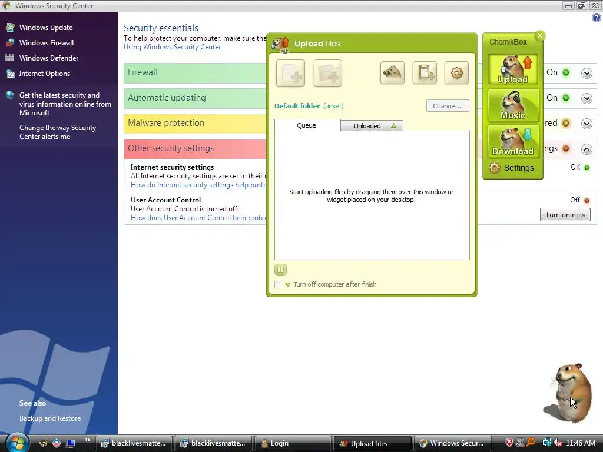Open Internet Options in sidebar

45,74
